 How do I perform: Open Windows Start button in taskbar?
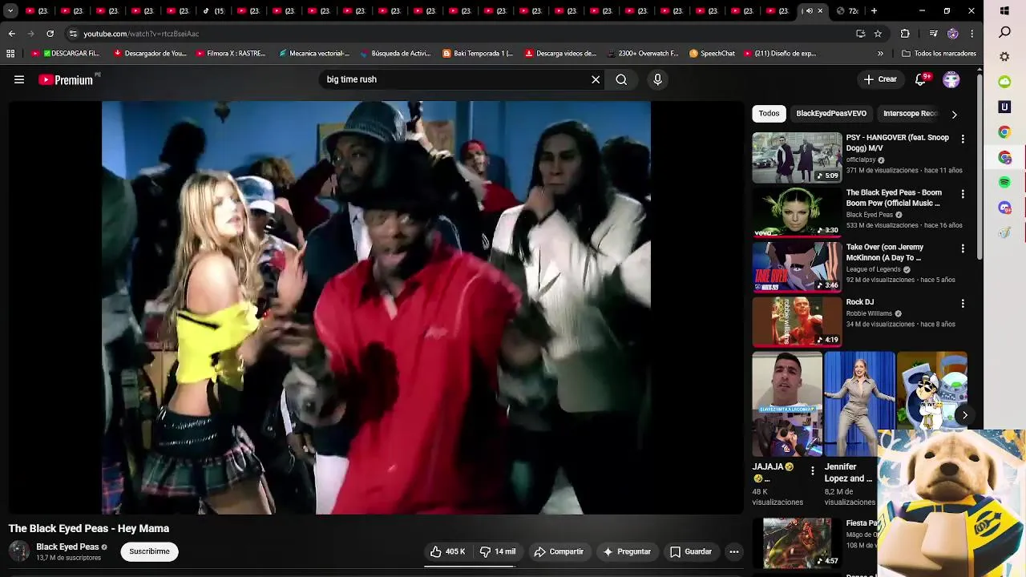pyautogui.click(x=1004, y=11)
